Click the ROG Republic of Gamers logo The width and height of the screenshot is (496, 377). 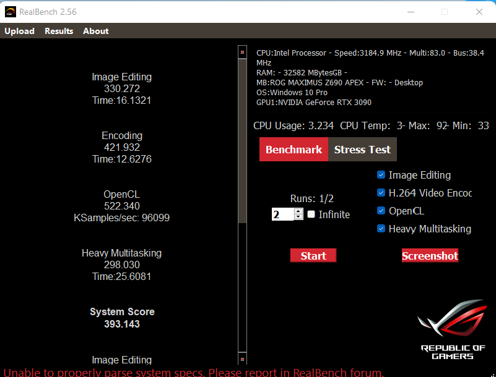453,329
